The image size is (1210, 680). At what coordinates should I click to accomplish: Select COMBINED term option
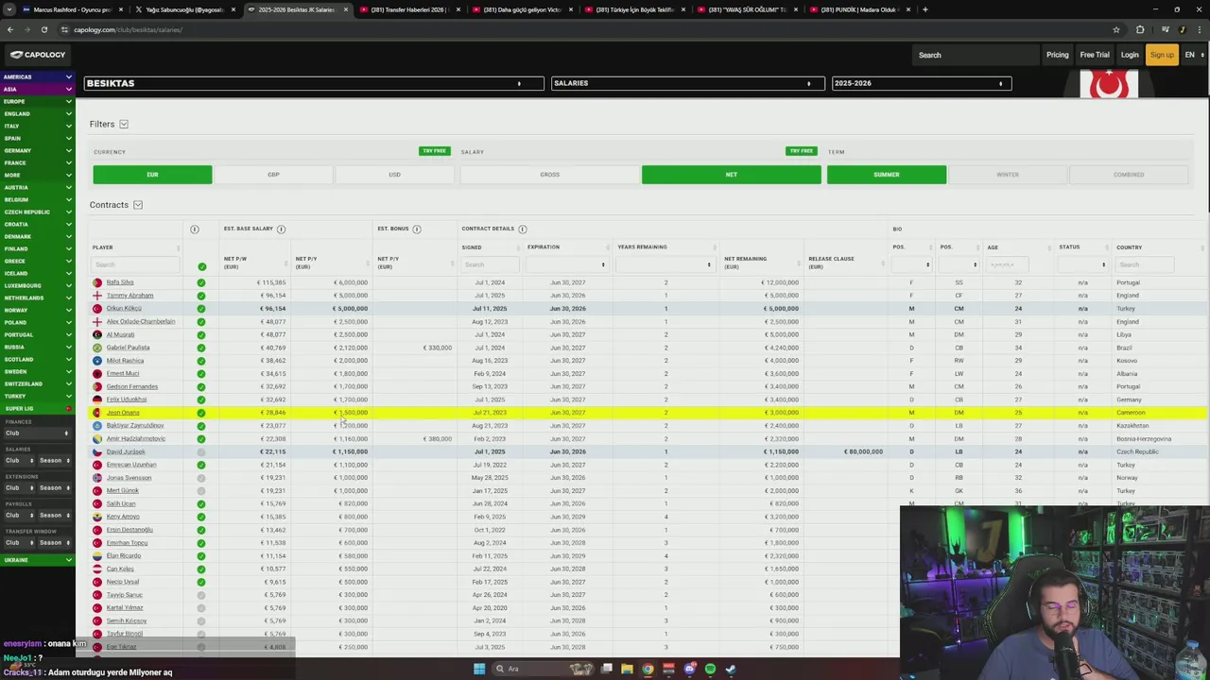click(1129, 175)
